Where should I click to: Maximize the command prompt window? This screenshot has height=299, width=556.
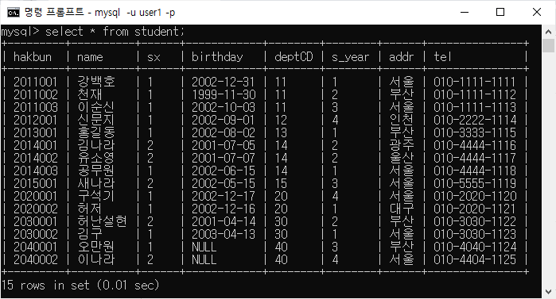coord(500,12)
